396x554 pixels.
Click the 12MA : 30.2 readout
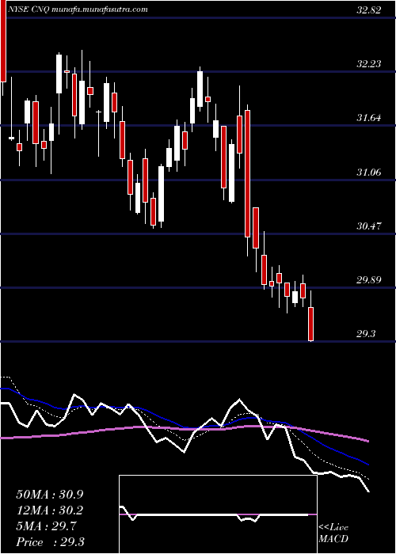pos(51,510)
